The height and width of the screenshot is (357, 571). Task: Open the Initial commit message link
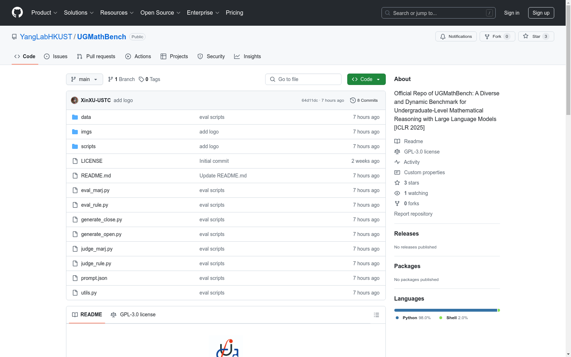click(214, 161)
